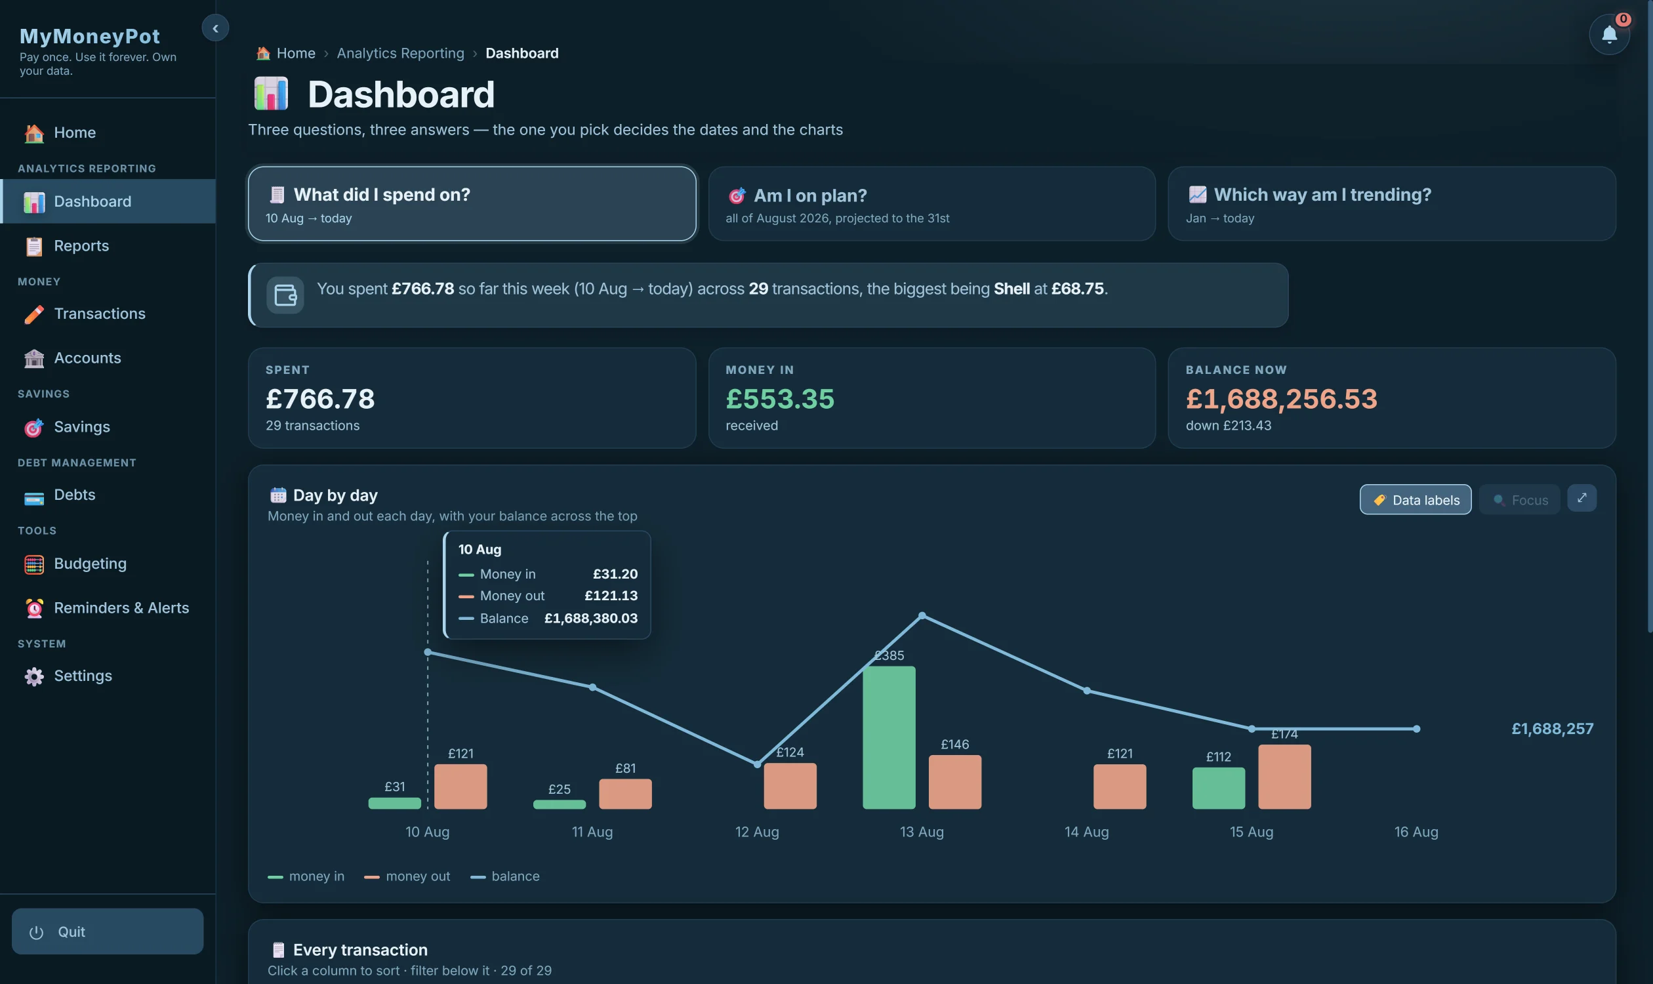
Task: Click the Reminders & Alerts alarm clock icon
Action: [34, 608]
